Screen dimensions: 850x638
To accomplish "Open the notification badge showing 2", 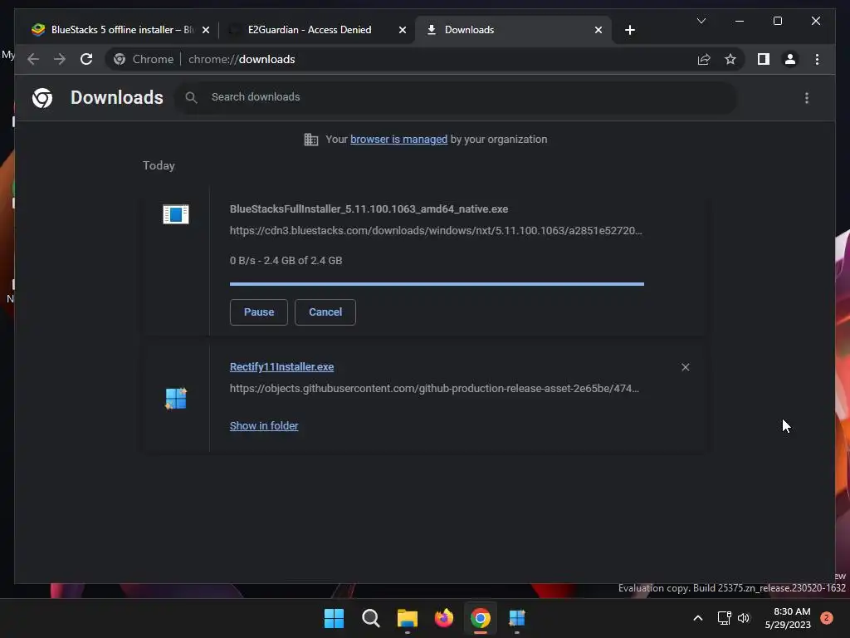I will (x=827, y=618).
